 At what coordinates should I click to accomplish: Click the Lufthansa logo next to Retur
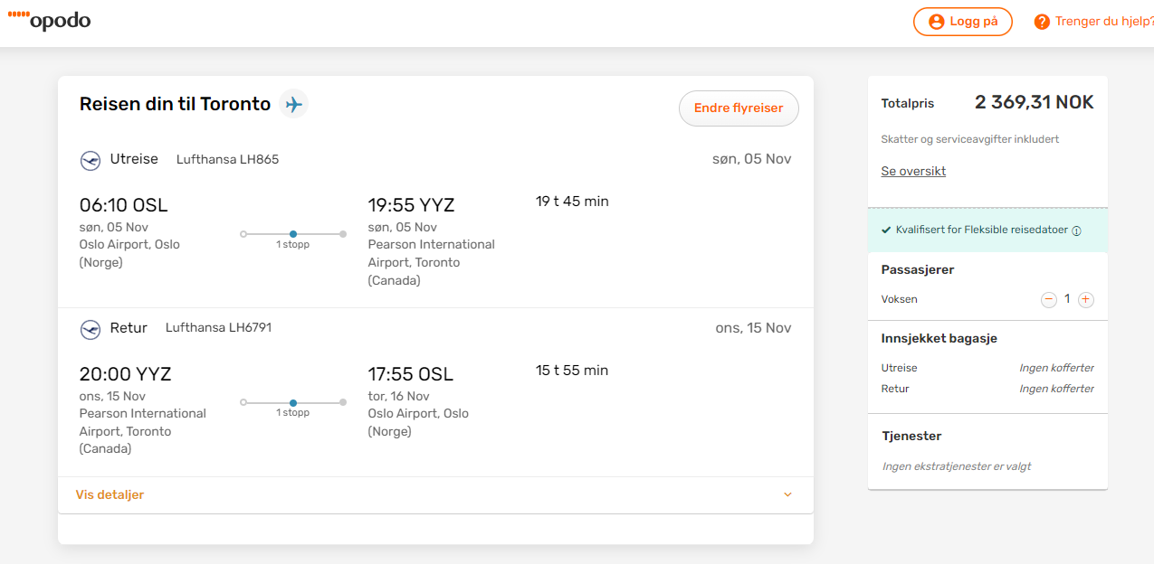pyautogui.click(x=91, y=329)
